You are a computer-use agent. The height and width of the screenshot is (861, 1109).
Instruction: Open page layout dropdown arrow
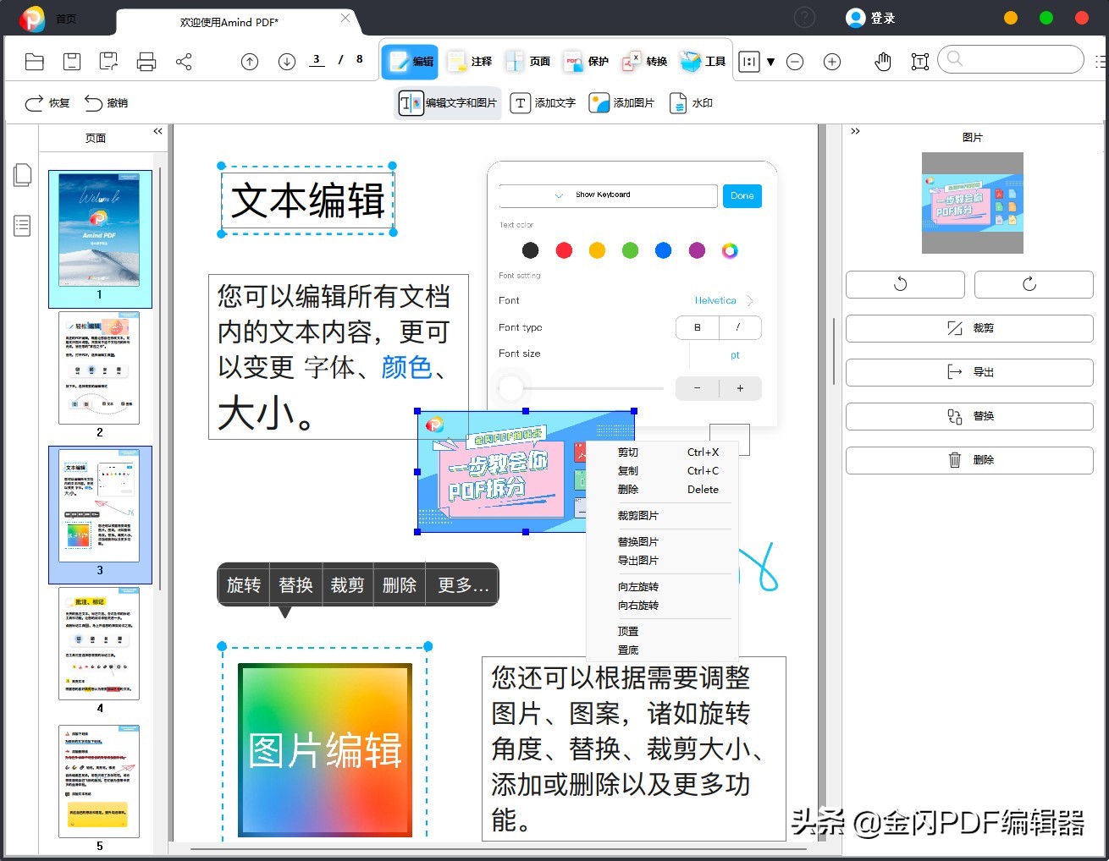(x=770, y=62)
